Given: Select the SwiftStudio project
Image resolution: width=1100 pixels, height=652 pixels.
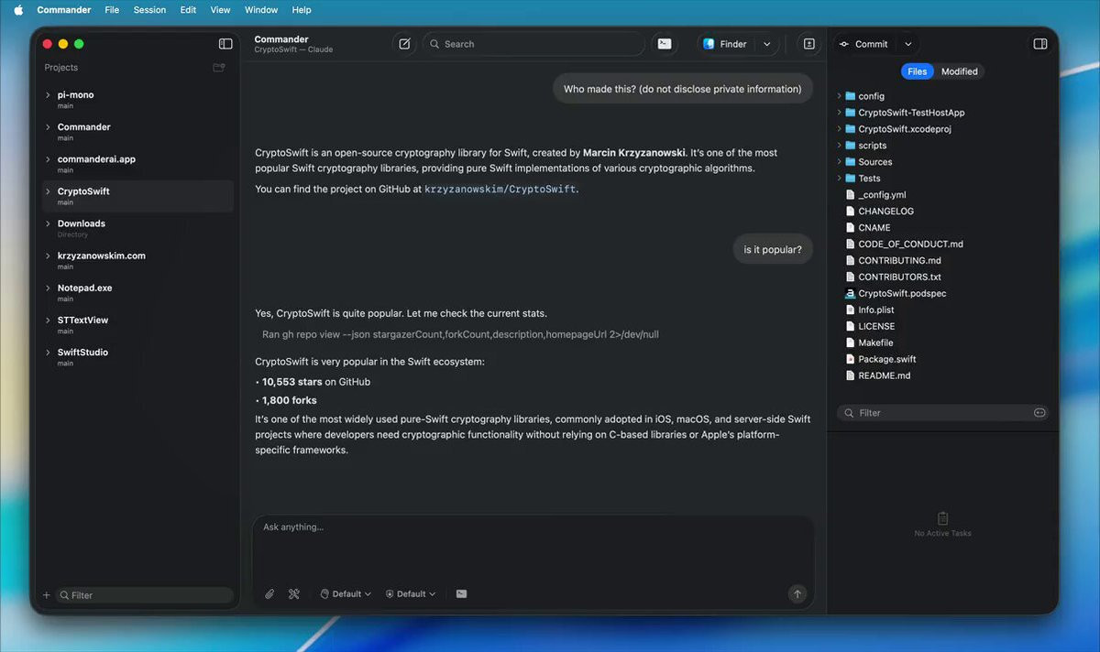Looking at the screenshot, I should (x=136, y=357).
